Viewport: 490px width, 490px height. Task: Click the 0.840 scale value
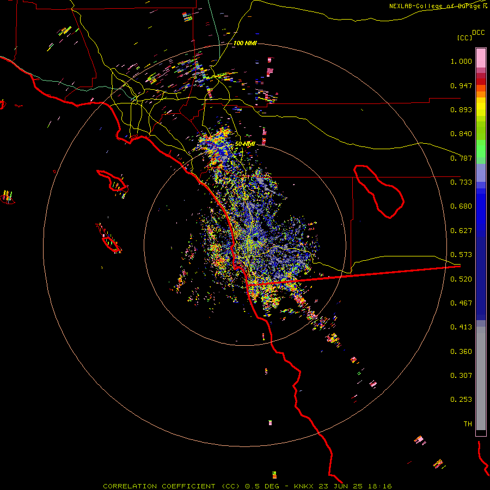click(x=461, y=134)
